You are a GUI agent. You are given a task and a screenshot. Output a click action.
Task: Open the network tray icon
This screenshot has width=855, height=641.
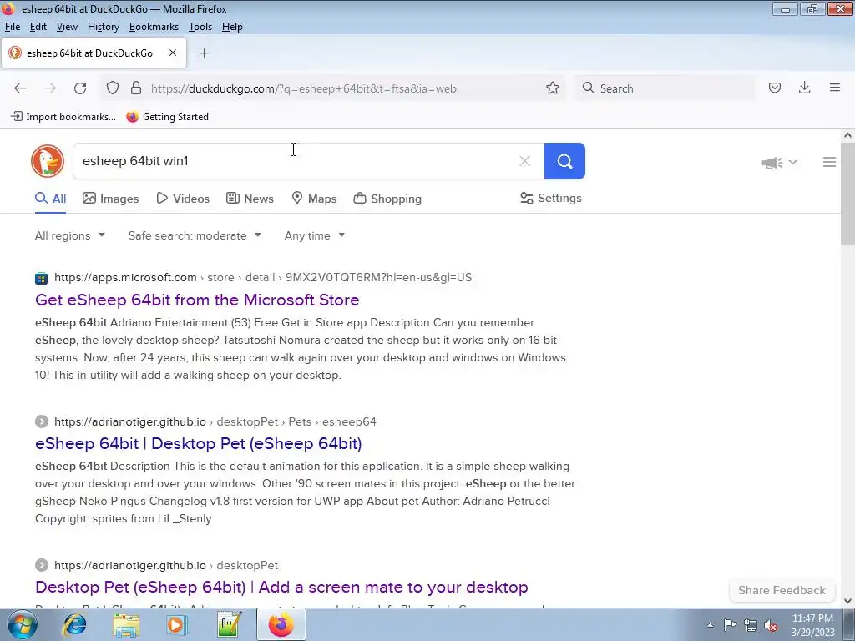tap(751, 625)
